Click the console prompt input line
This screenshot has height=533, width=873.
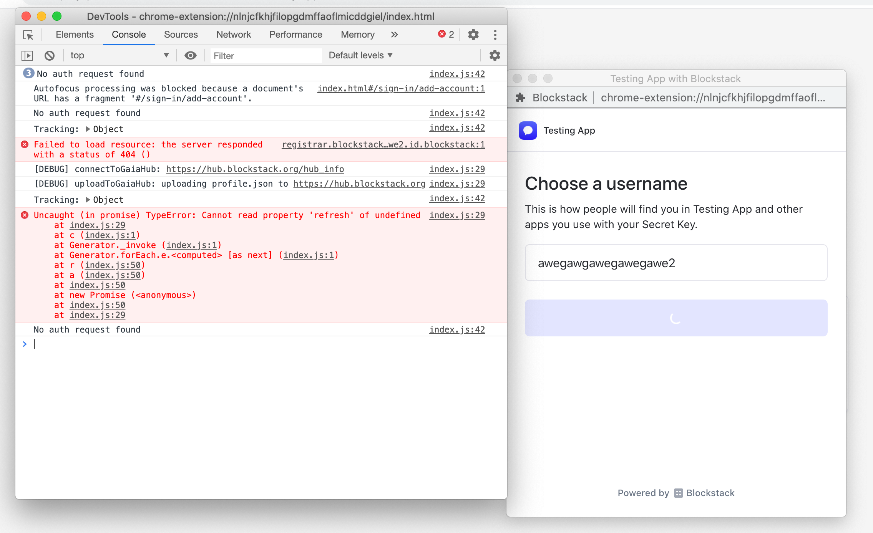pyautogui.click(x=261, y=344)
